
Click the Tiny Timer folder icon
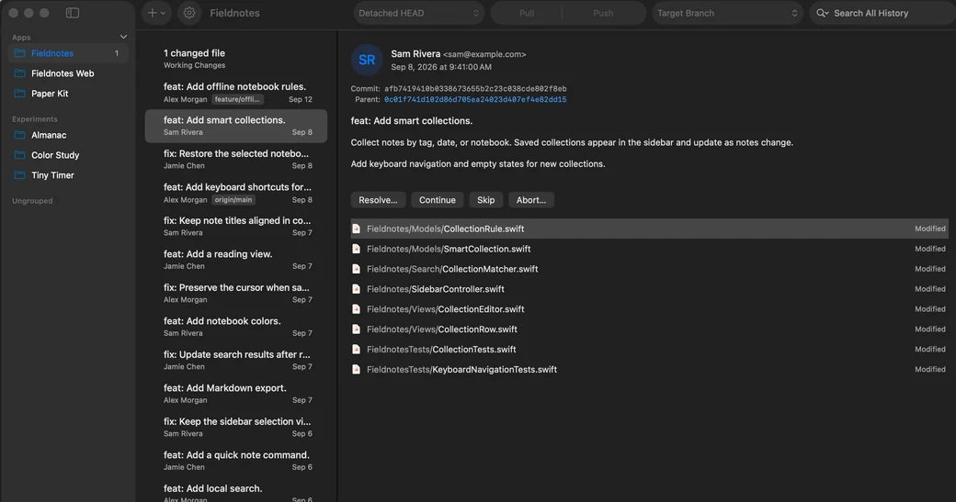[19, 175]
